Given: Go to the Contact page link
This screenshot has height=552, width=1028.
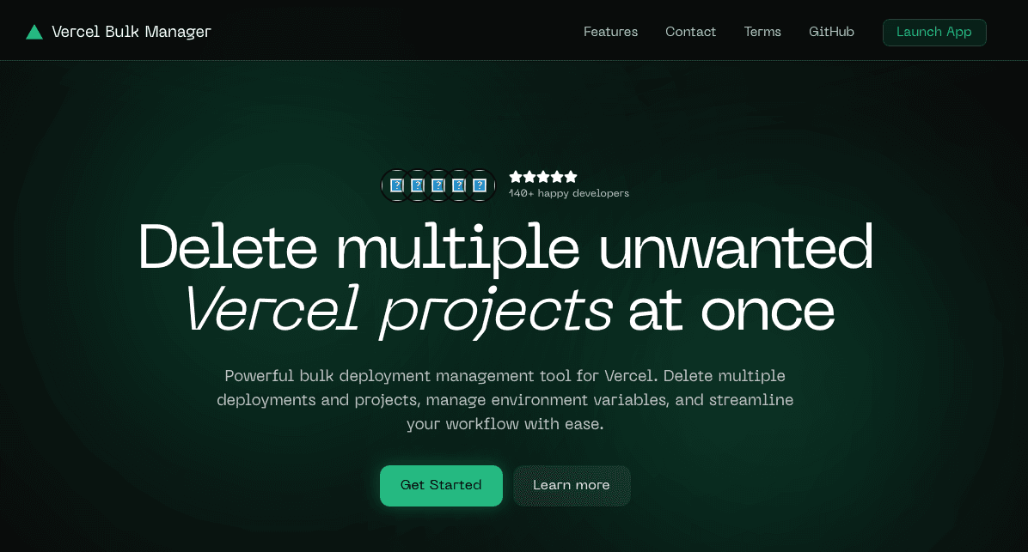Looking at the screenshot, I should pos(690,32).
